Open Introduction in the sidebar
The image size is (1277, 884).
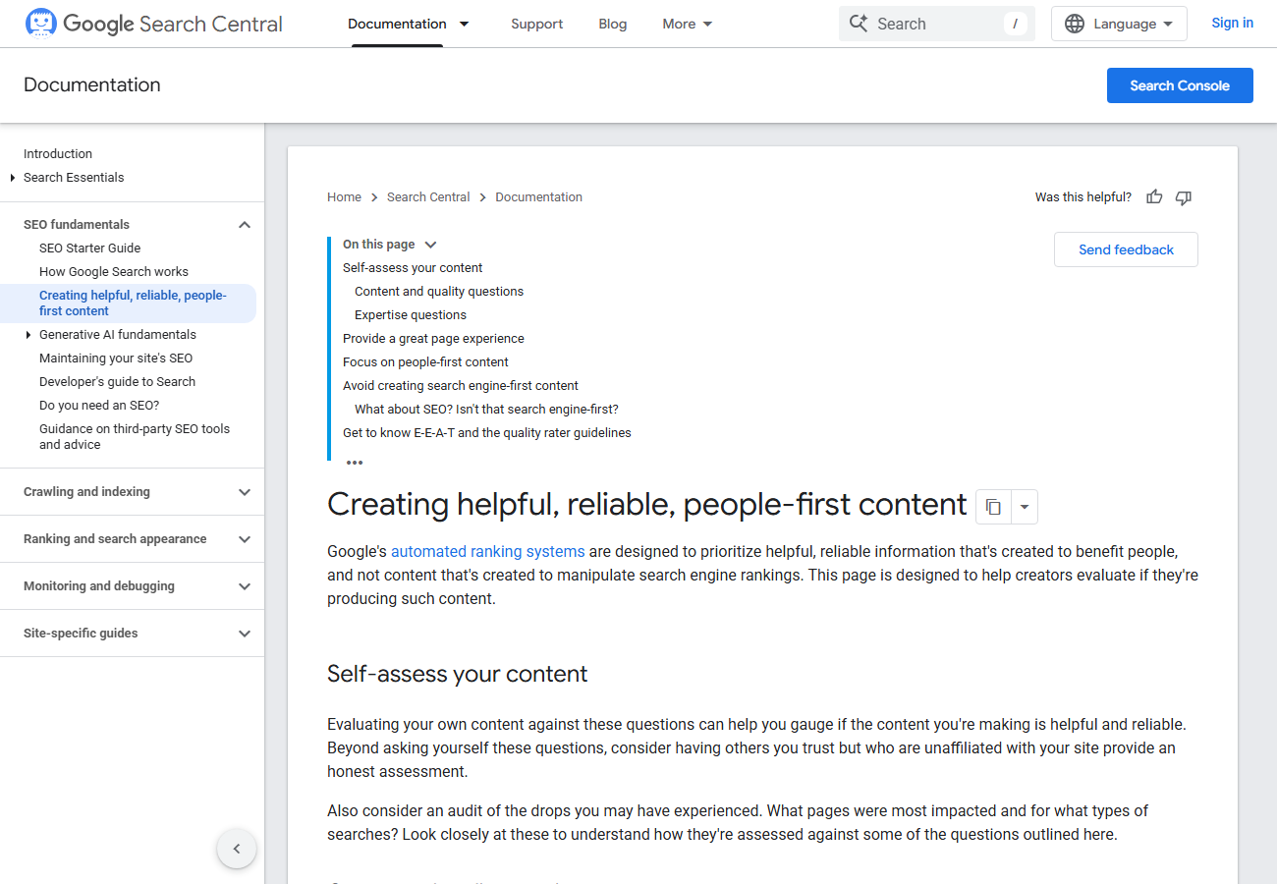click(58, 154)
